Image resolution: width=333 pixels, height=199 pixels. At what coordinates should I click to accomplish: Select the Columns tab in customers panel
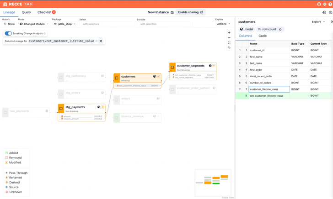pos(245,36)
